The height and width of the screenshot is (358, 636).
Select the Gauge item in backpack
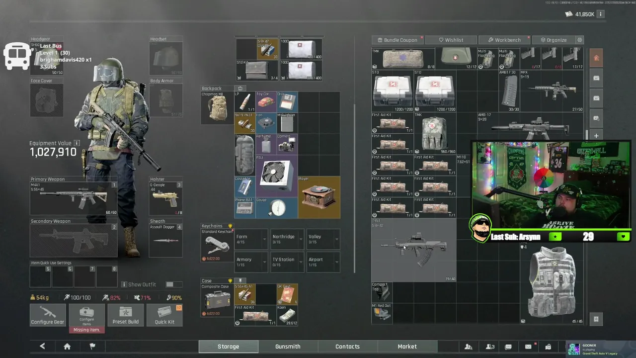point(276,208)
